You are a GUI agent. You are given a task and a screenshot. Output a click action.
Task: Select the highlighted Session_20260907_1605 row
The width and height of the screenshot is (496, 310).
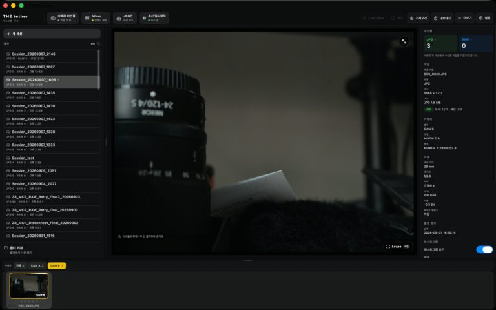pyautogui.click(x=50, y=82)
